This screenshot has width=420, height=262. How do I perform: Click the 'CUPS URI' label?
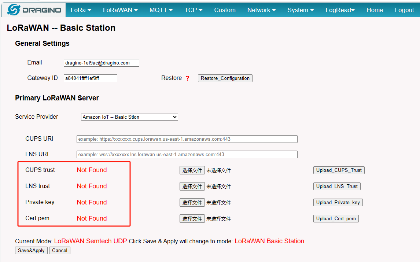[39, 139]
